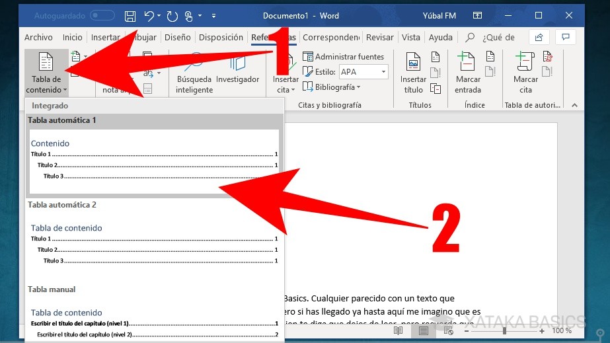
Task: Click the Save disk icon
Action: [130, 16]
